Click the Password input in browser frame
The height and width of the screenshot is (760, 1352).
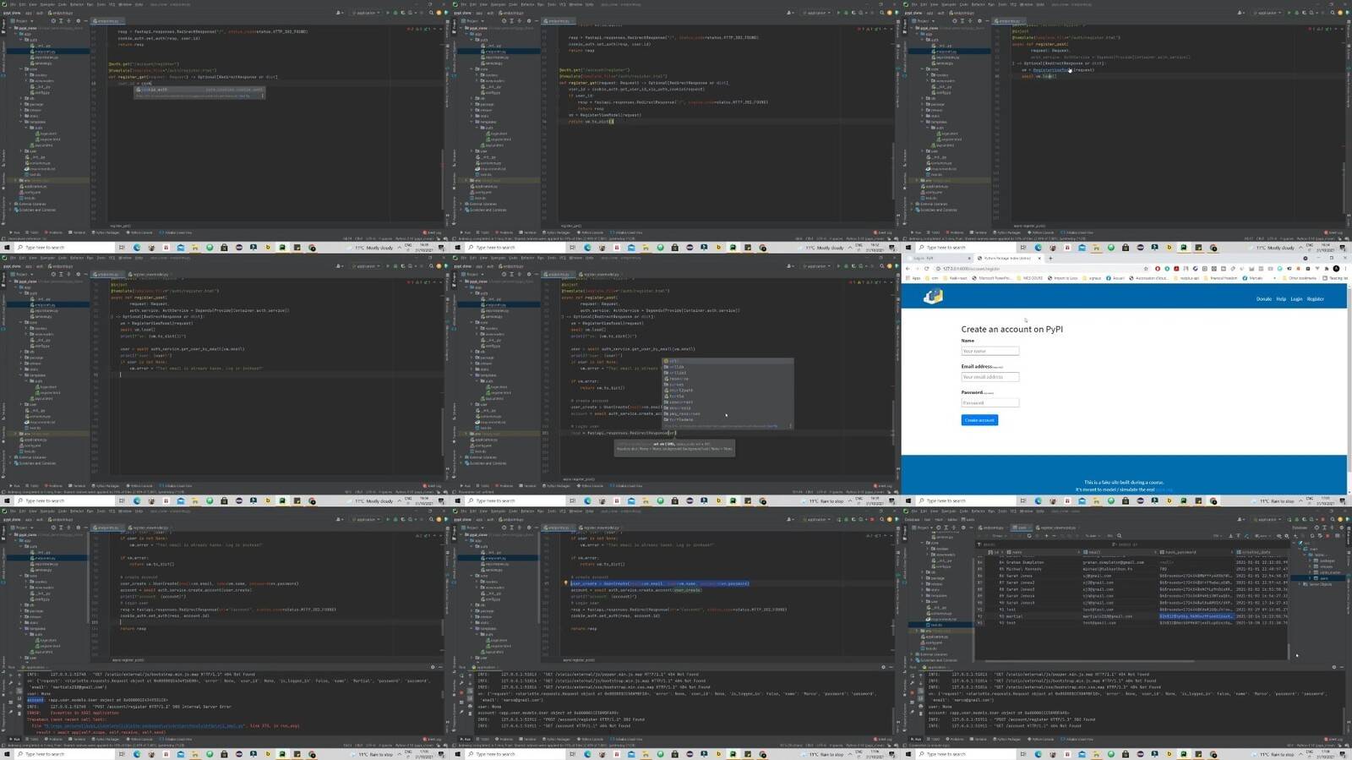coord(989,402)
